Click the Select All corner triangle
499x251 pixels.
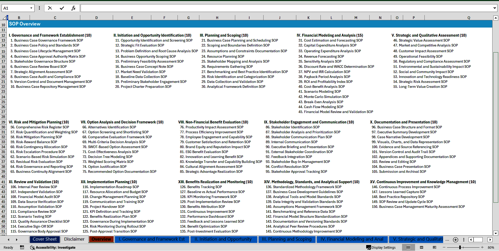(4, 18)
